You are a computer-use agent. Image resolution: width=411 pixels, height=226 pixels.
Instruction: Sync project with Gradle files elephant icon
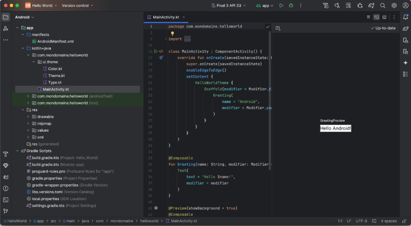[x=371, y=5]
